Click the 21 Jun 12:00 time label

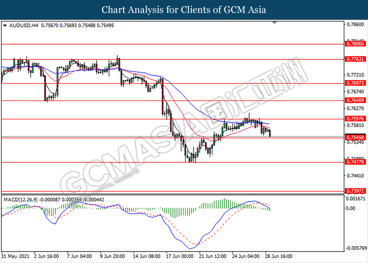(x=212, y=256)
